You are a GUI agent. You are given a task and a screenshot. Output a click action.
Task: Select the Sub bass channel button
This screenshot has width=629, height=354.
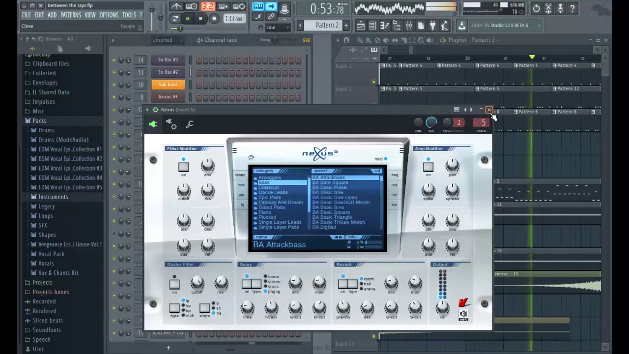click(x=168, y=85)
